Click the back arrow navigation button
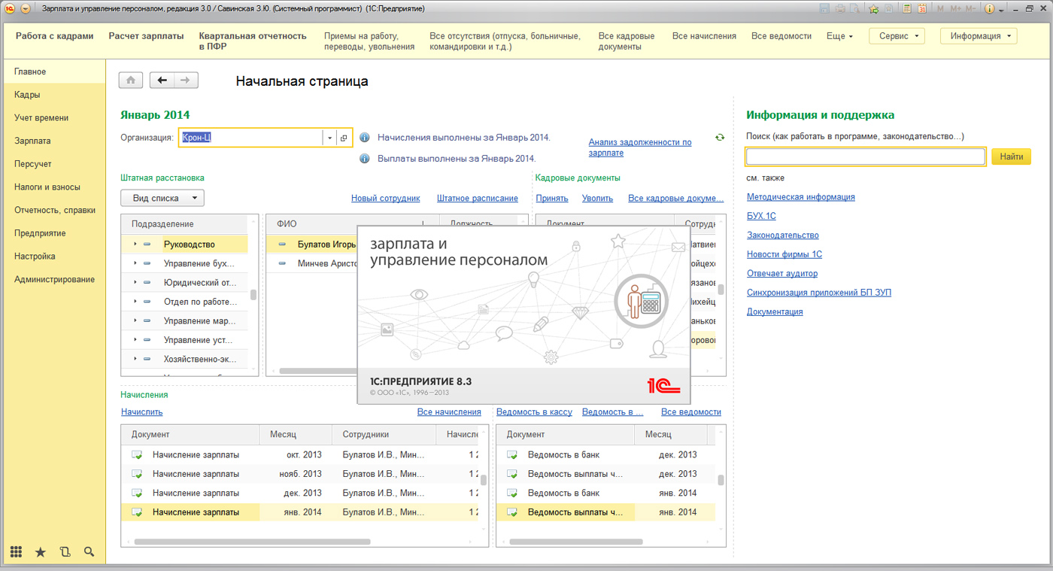1053x571 pixels. point(162,80)
